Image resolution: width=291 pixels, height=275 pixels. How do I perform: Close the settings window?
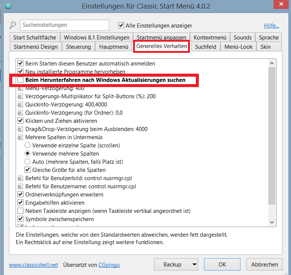point(281,4)
